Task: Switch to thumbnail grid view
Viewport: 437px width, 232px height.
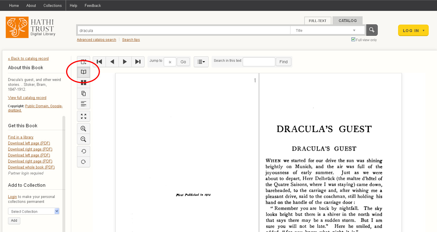Action: pos(84,83)
